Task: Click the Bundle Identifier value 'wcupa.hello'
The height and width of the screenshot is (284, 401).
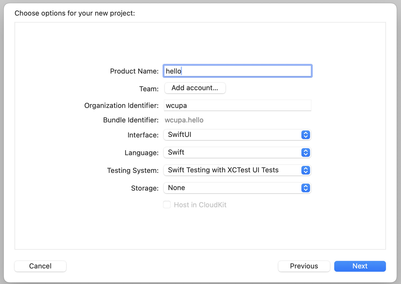Action: (184, 120)
